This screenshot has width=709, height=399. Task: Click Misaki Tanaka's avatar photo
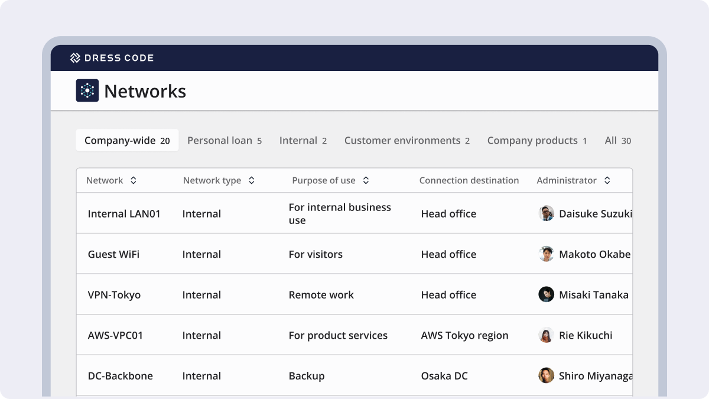[x=546, y=294]
